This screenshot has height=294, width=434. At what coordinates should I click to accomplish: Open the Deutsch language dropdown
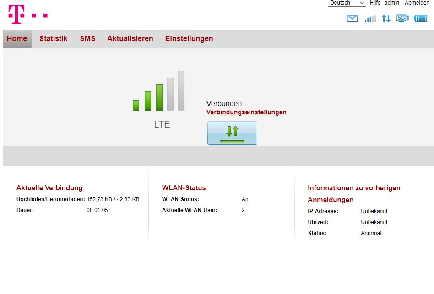pos(347,3)
